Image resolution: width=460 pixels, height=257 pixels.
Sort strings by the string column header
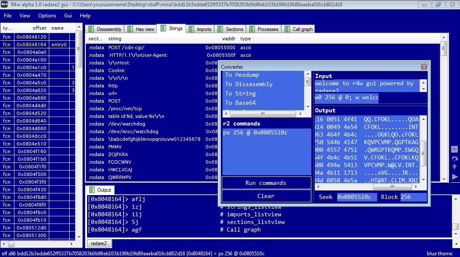point(154,39)
